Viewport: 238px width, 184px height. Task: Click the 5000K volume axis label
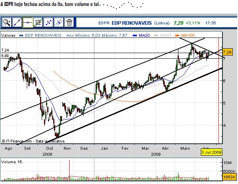click(x=230, y=172)
